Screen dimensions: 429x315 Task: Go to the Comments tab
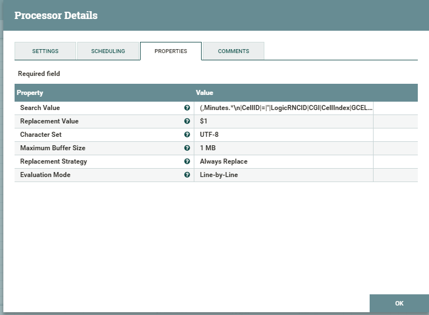(234, 51)
